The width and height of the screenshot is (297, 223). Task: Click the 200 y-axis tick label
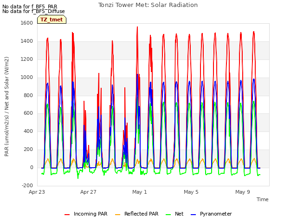[x=28, y=150]
